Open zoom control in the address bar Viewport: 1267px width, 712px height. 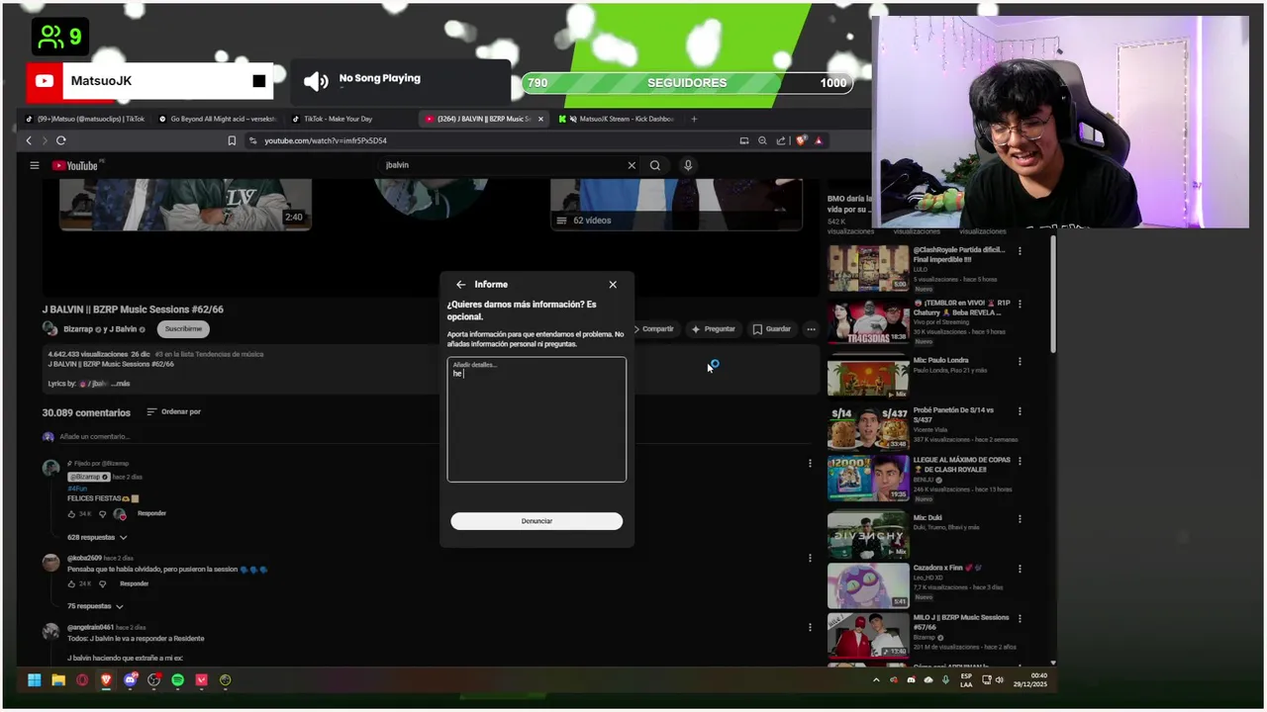point(763,140)
